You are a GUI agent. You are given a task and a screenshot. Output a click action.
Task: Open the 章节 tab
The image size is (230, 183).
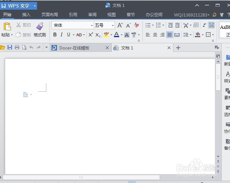(x=130, y=15)
